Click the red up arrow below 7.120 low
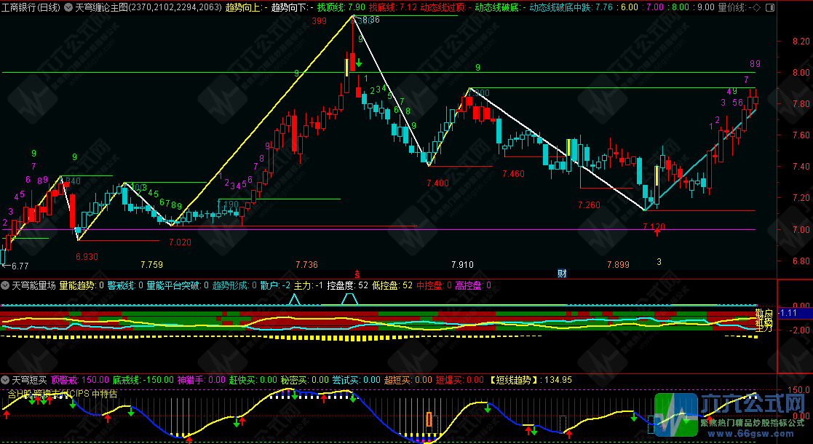 [657, 231]
